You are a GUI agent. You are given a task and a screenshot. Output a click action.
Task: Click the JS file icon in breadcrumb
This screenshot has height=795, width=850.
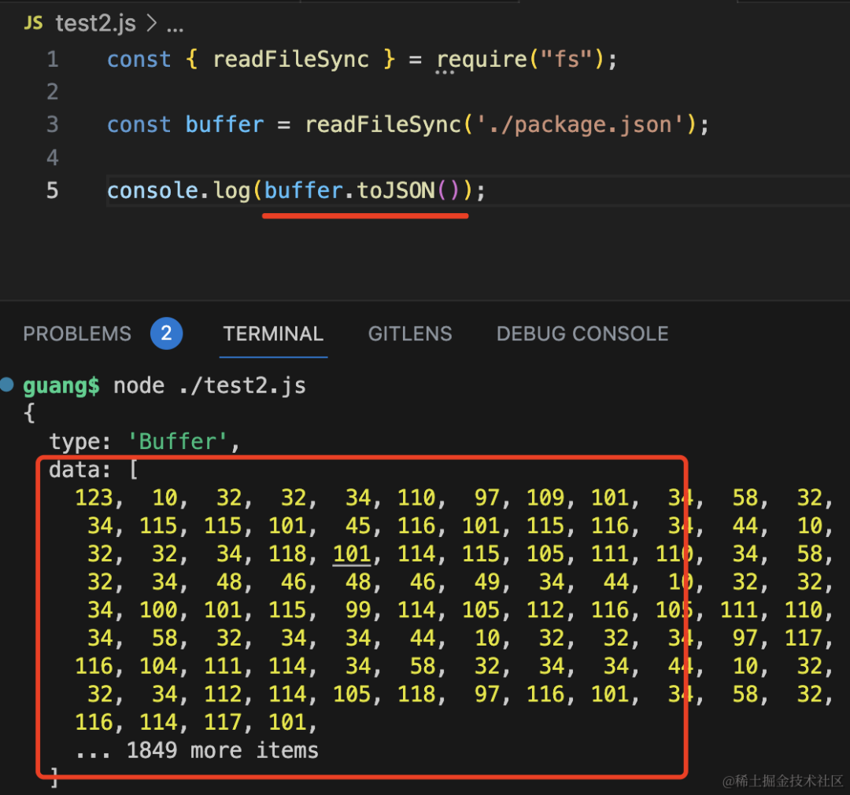34,23
